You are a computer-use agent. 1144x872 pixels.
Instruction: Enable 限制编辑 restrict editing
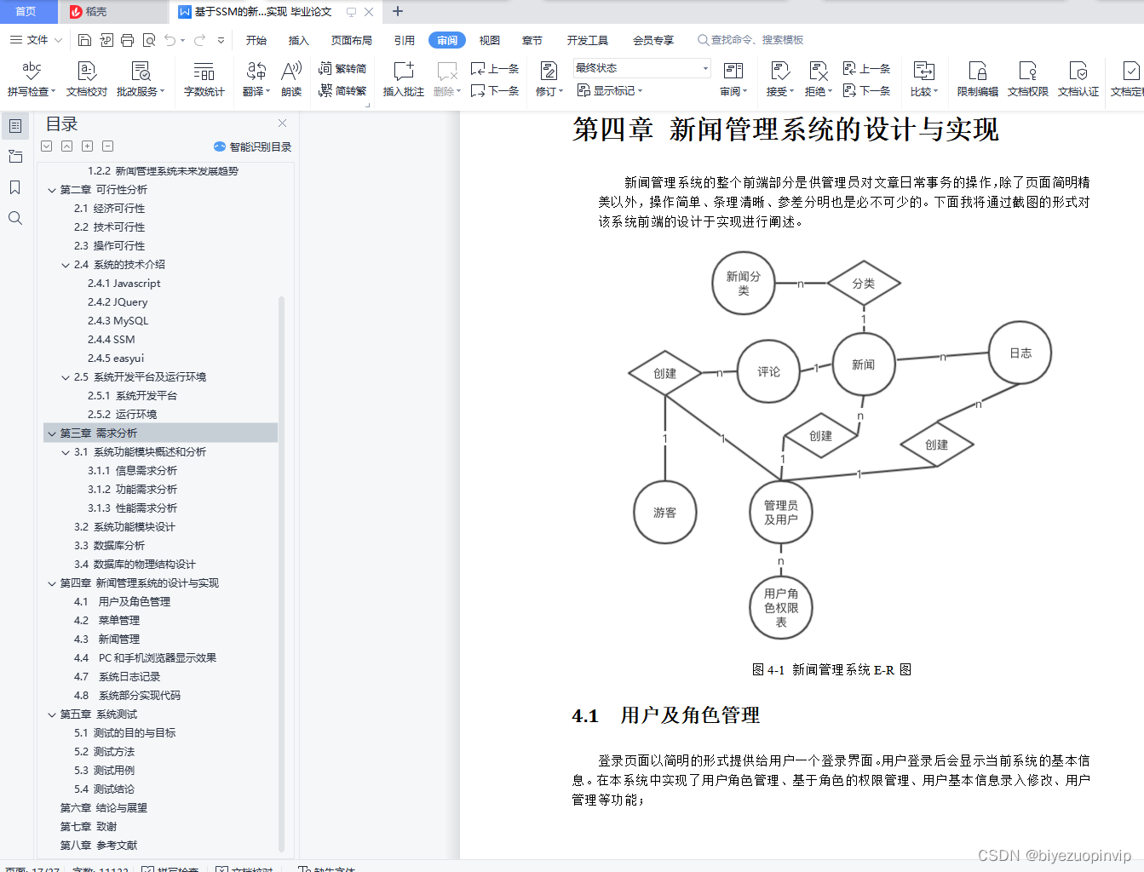[x=976, y=77]
